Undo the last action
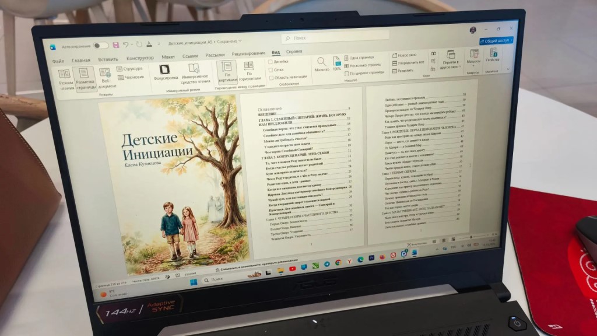 click(x=125, y=44)
